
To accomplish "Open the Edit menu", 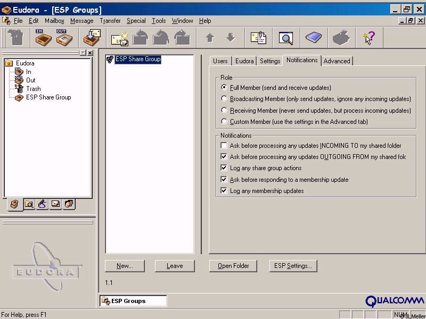I will coord(34,21).
